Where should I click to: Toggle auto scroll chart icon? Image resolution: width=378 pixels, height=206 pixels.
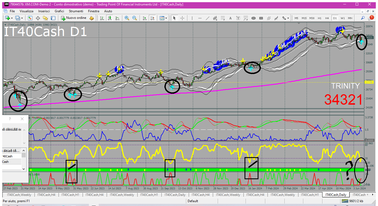[145, 18]
